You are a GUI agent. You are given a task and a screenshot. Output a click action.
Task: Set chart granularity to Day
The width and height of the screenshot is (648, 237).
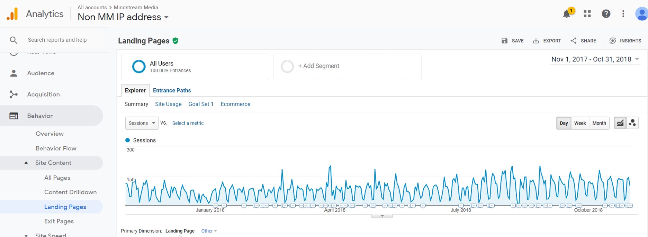click(x=564, y=123)
